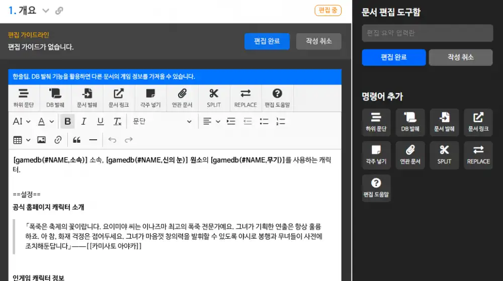Screen dimensions: 503x281
Task: Click 편집 완료 in the 문서 편집 도구함 panel
Action: click(x=393, y=57)
